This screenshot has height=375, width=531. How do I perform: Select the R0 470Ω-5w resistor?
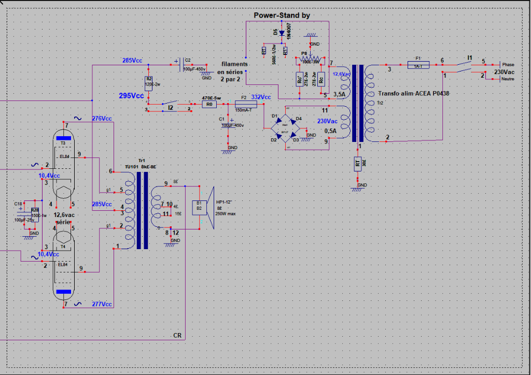point(209,104)
